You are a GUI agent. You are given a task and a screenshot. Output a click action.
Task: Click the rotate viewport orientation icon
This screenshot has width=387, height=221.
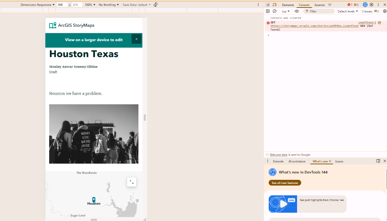(155, 5)
